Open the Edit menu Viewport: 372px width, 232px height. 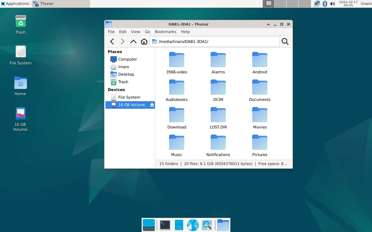click(x=123, y=32)
